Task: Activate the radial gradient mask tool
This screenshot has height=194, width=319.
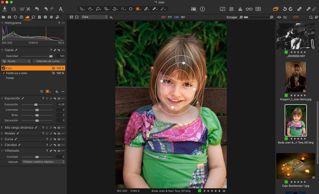Action: 138,9
